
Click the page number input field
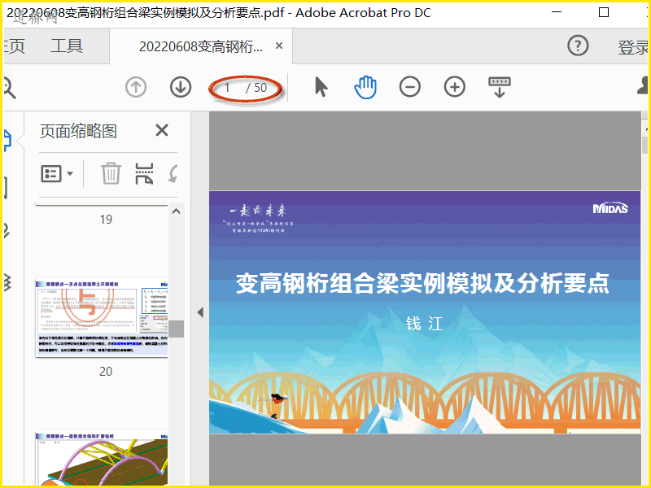[228, 88]
